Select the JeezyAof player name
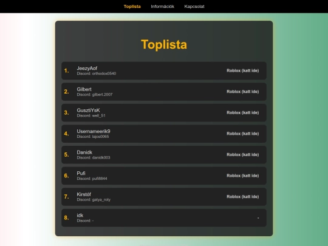The width and height of the screenshot is (328, 246). coord(87,69)
